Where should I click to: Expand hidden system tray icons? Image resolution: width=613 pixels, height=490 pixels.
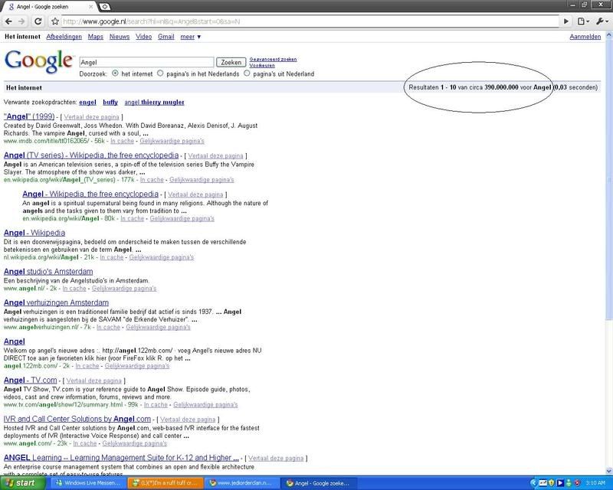[534, 483]
